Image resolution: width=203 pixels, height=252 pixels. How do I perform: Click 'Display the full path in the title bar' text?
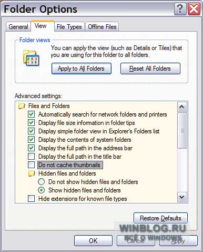pyautogui.click(x=80, y=157)
